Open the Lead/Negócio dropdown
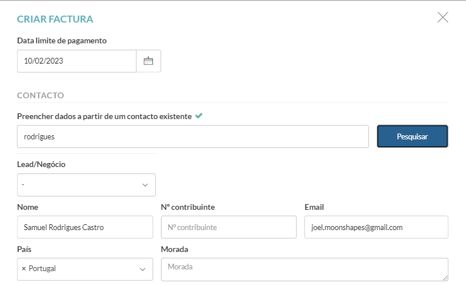This screenshot has width=466, height=285. pos(86,185)
